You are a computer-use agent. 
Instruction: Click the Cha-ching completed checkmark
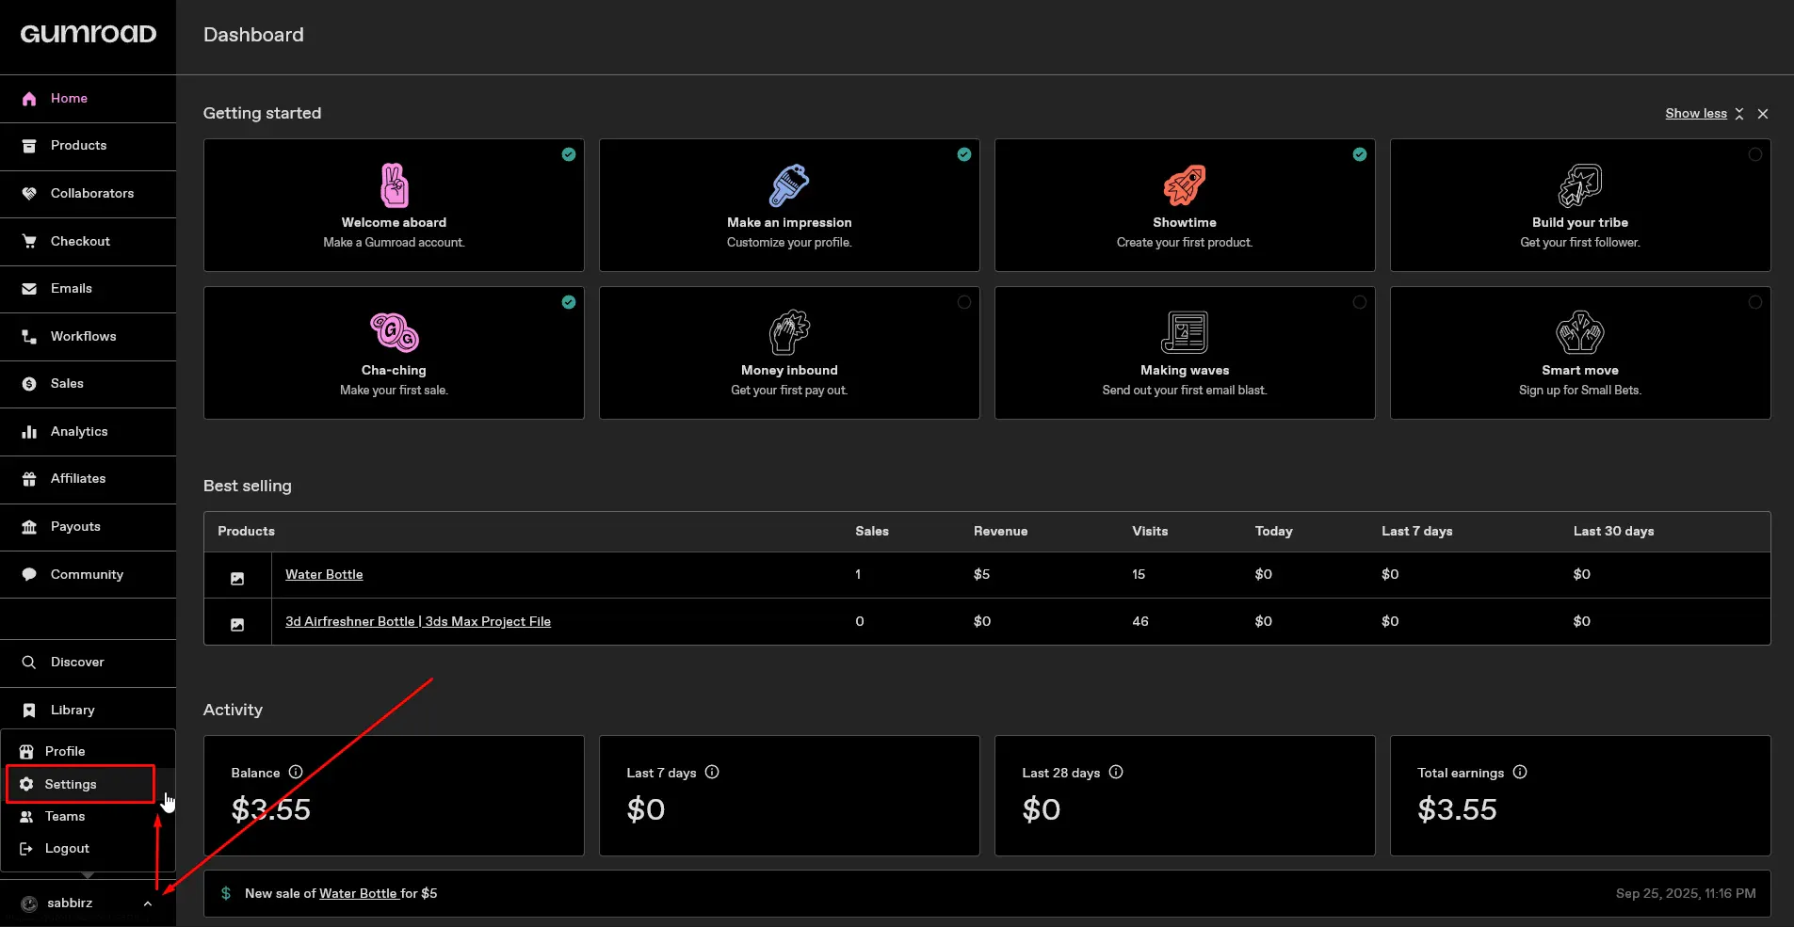click(x=569, y=302)
